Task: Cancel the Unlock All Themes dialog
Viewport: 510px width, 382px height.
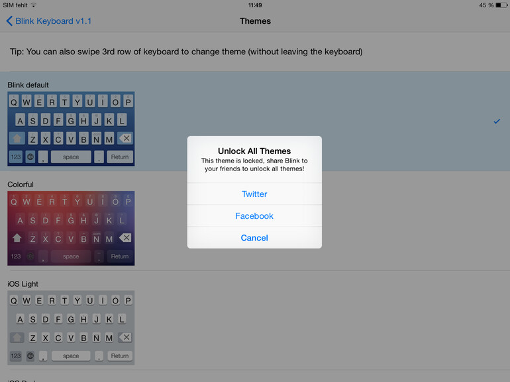Action: pyautogui.click(x=254, y=238)
